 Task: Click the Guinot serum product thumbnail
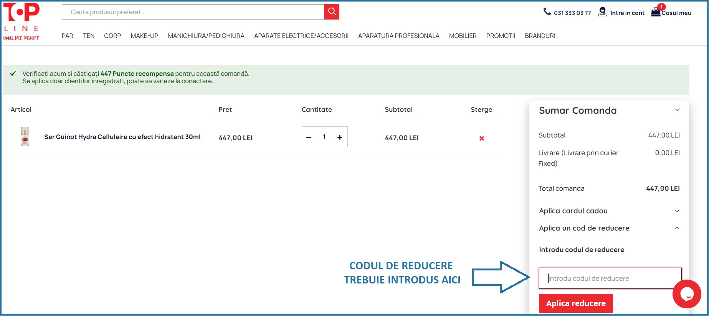(x=25, y=137)
